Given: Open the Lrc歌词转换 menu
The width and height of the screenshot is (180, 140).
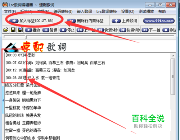Looking at the screenshot, I should click(107, 11).
